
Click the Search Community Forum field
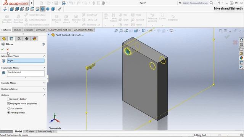coord(195,3)
